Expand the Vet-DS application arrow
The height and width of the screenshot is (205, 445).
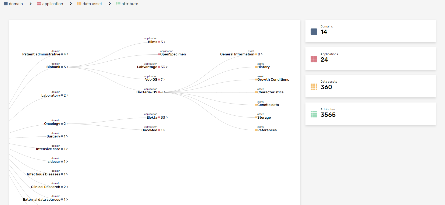165,80
